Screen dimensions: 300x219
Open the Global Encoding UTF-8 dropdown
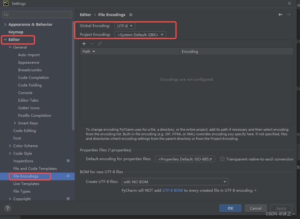click(x=125, y=26)
